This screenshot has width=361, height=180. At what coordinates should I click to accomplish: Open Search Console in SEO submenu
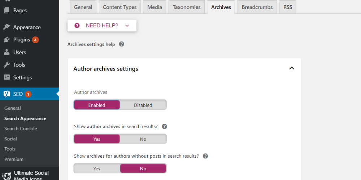[x=21, y=129]
